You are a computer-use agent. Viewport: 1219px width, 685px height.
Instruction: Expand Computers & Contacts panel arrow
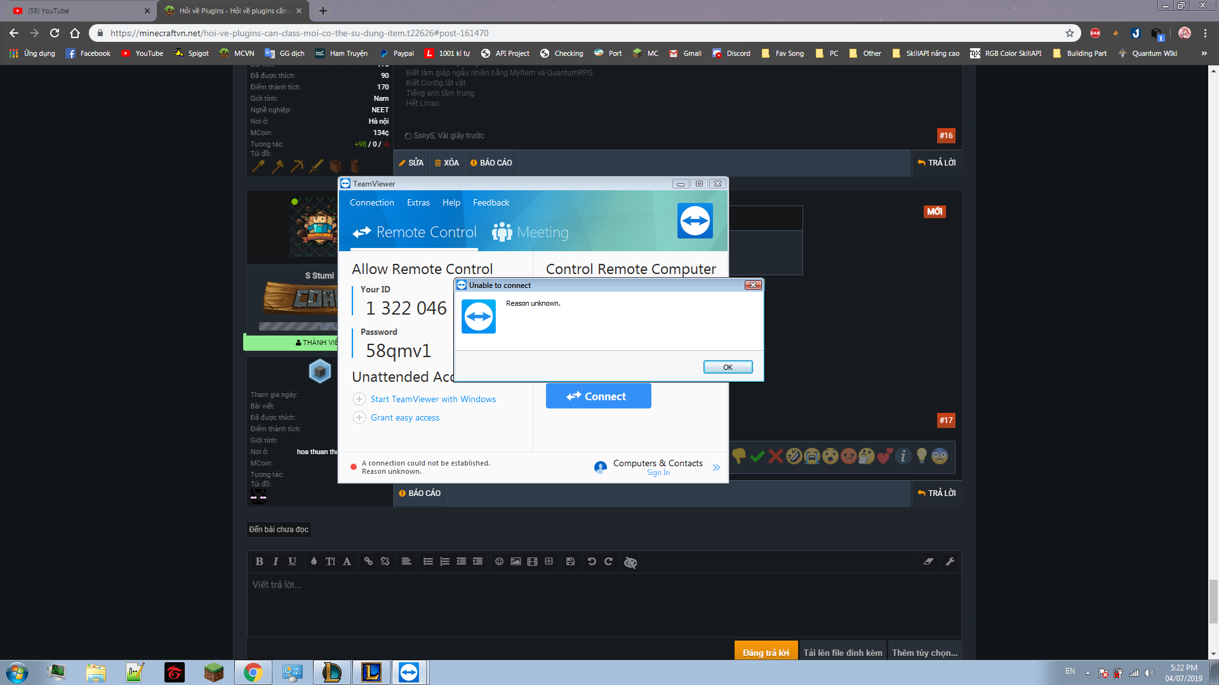click(x=716, y=467)
